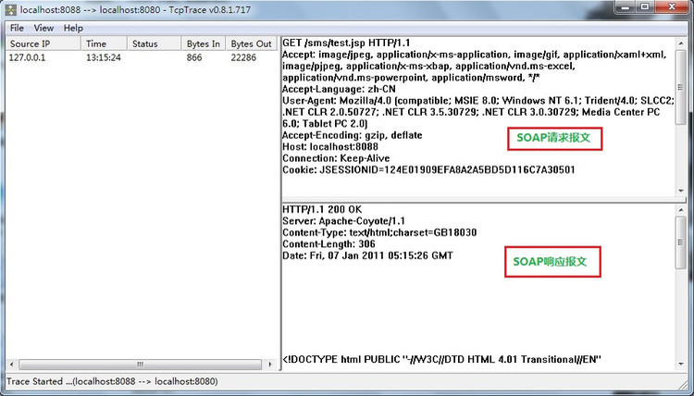Click the connection list horizontal scrollbar thumb

pyautogui.click(x=140, y=365)
